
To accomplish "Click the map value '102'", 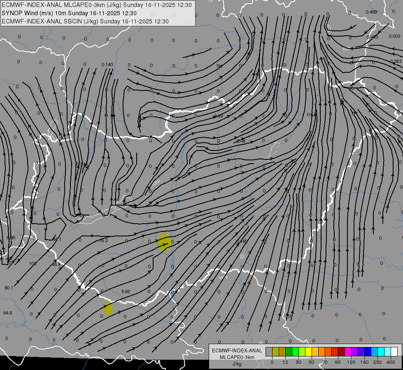I will click(x=33, y=264).
